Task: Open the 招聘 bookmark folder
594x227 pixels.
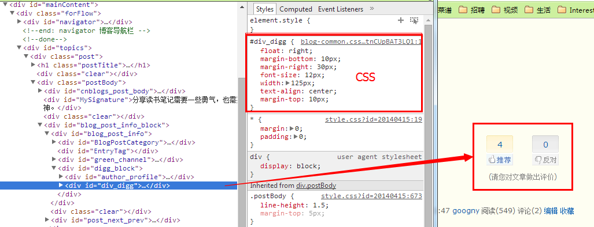Action: [471, 10]
